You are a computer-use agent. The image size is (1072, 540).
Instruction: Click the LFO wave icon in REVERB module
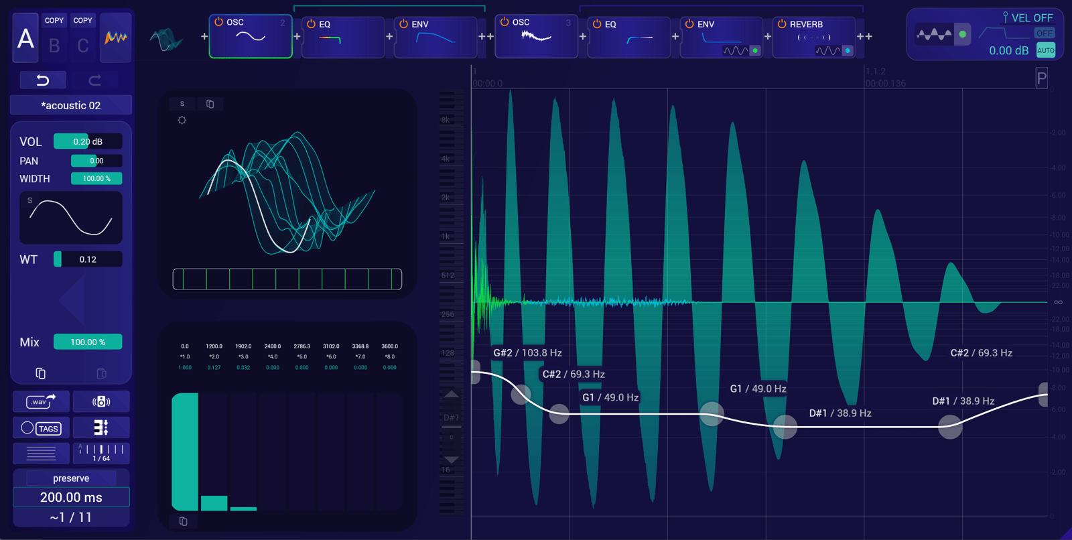click(827, 51)
